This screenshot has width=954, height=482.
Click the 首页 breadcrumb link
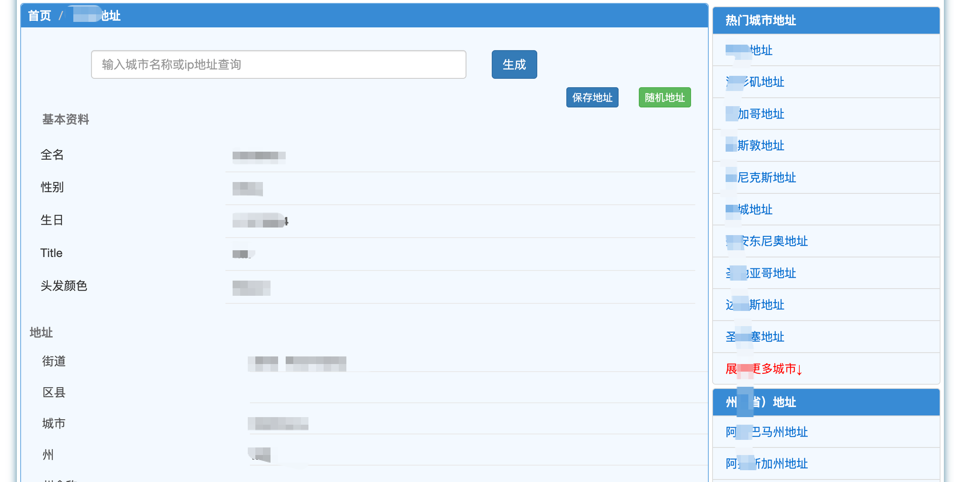39,16
